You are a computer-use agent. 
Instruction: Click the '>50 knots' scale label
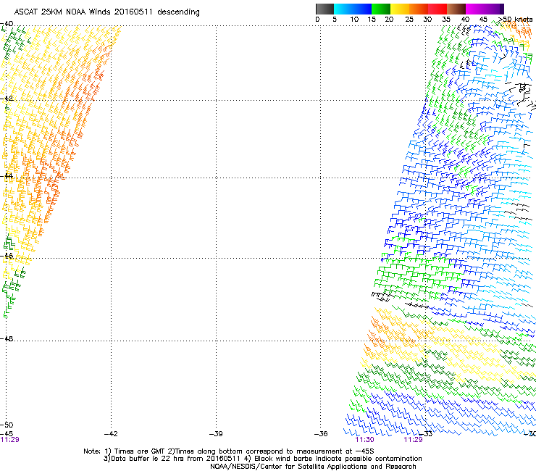(515, 20)
